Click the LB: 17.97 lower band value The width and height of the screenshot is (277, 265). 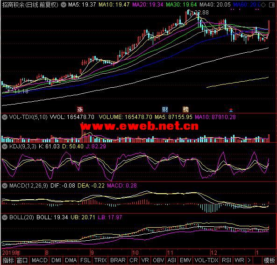tap(110, 217)
